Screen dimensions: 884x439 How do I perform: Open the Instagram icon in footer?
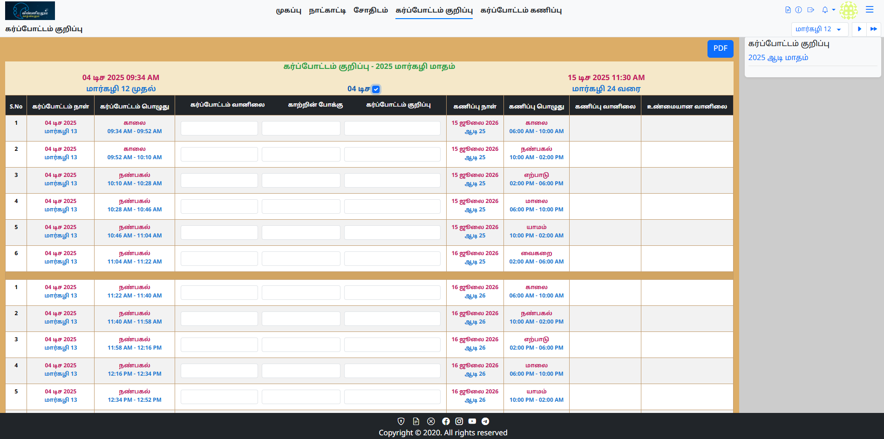tap(459, 421)
